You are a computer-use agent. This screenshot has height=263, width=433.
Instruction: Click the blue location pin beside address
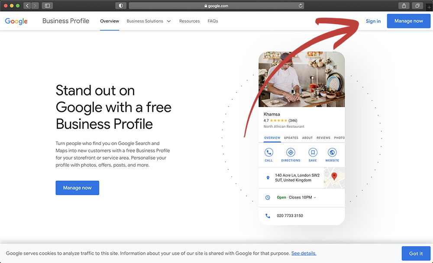268,178
